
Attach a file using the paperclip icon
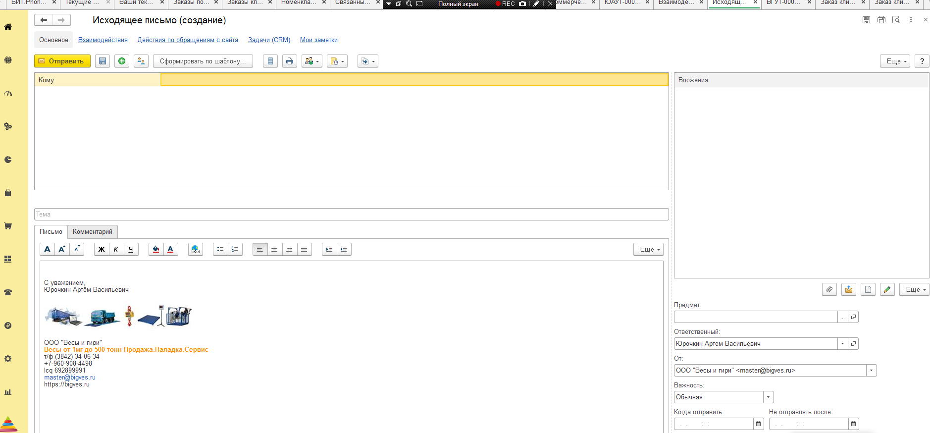tap(829, 289)
